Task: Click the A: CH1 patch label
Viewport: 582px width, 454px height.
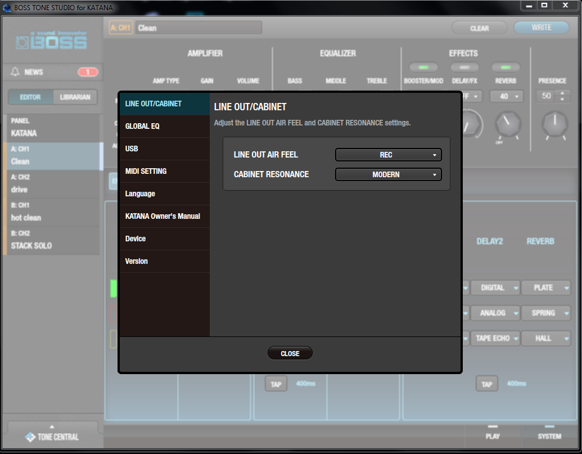Action: (121, 28)
